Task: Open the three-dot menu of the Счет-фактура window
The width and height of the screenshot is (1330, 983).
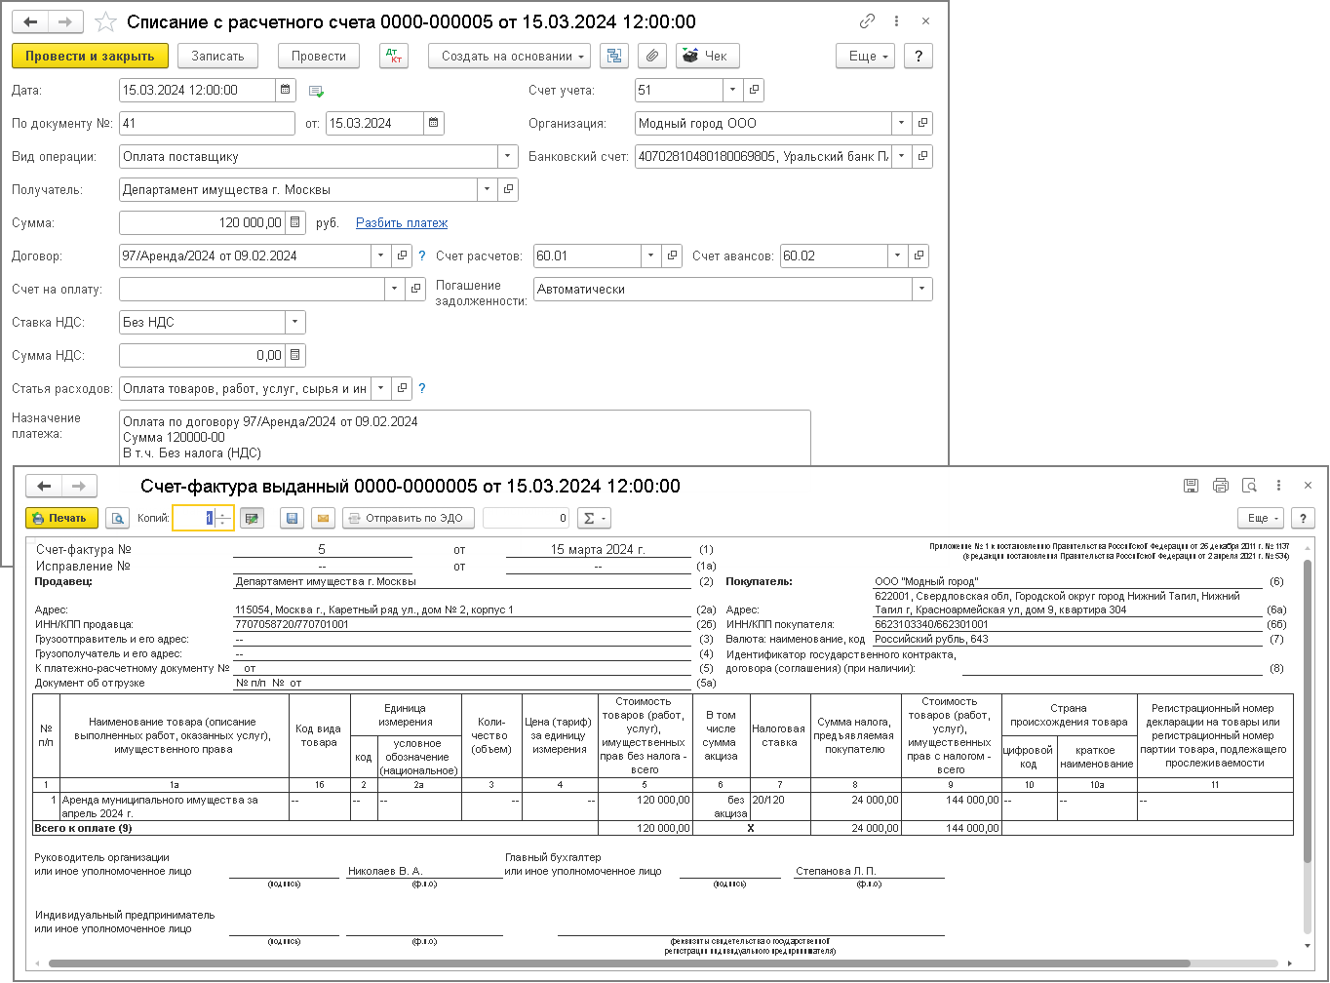Action: point(1278,486)
